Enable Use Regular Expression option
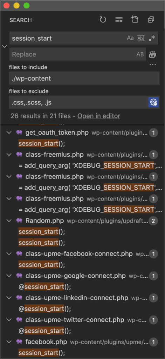The height and width of the screenshot is (359, 165). [x=152, y=38]
